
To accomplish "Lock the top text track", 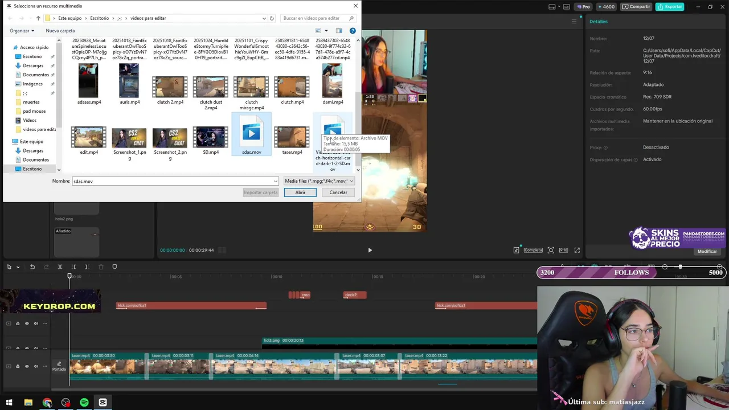I will tap(18, 323).
